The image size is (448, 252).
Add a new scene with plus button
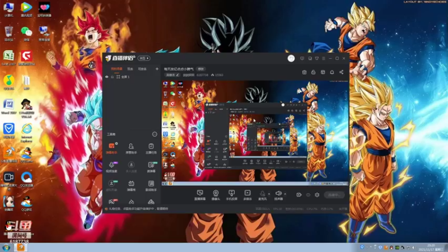tap(157, 69)
